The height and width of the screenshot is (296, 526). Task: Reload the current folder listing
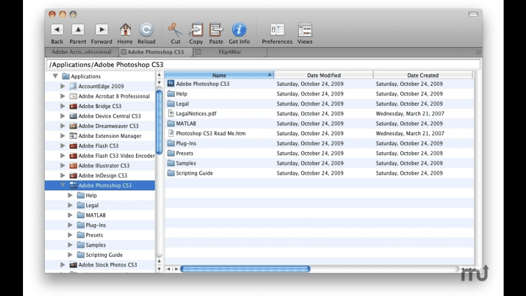coord(146,30)
